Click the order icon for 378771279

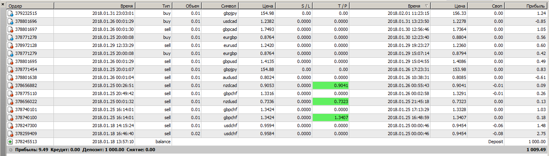[10, 53]
